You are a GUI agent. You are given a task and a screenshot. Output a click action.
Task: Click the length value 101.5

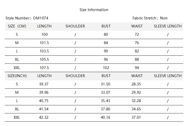tap(44, 43)
